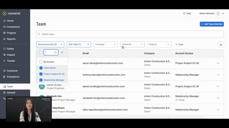The height and width of the screenshot is (128, 229).
Task: Click the General gear icon
Action: [x=4, y=92]
